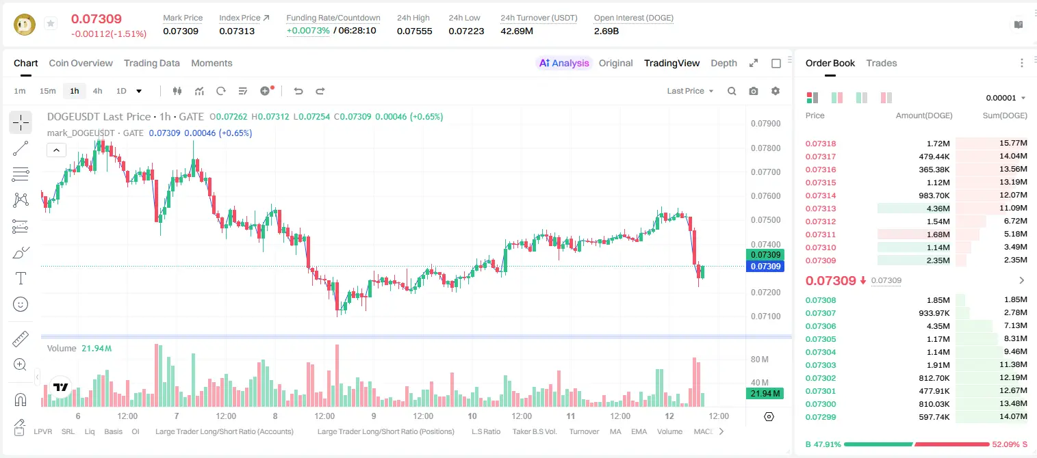Choose the text annotation tool
Screen dimensions: 1037x458
[21, 278]
